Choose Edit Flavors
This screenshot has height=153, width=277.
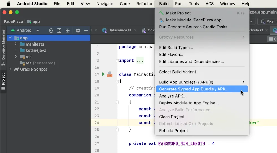pyautogui.click(x=202, y=54)
